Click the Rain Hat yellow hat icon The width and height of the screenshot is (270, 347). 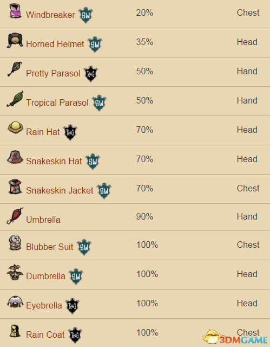15,127
